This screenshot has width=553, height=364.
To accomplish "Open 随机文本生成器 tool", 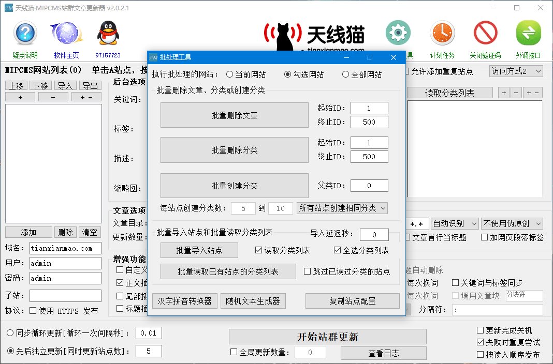I will (x=253, y=301).
